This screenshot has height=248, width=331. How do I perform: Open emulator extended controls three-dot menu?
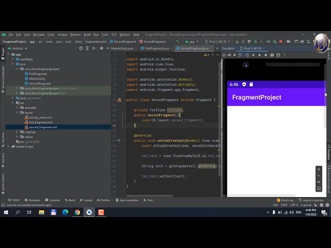click(285, 55)
